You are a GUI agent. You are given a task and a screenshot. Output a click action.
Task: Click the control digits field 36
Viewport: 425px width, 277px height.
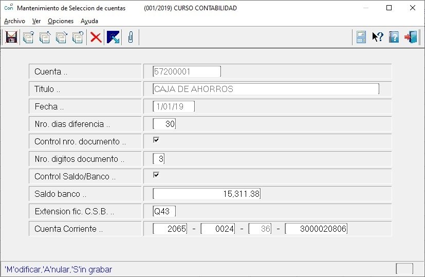tap(260, 229)
